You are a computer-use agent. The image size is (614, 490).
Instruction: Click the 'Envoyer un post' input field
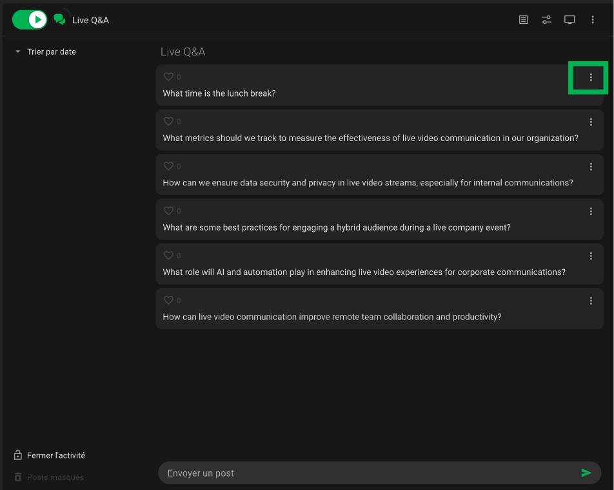point(368,473)
